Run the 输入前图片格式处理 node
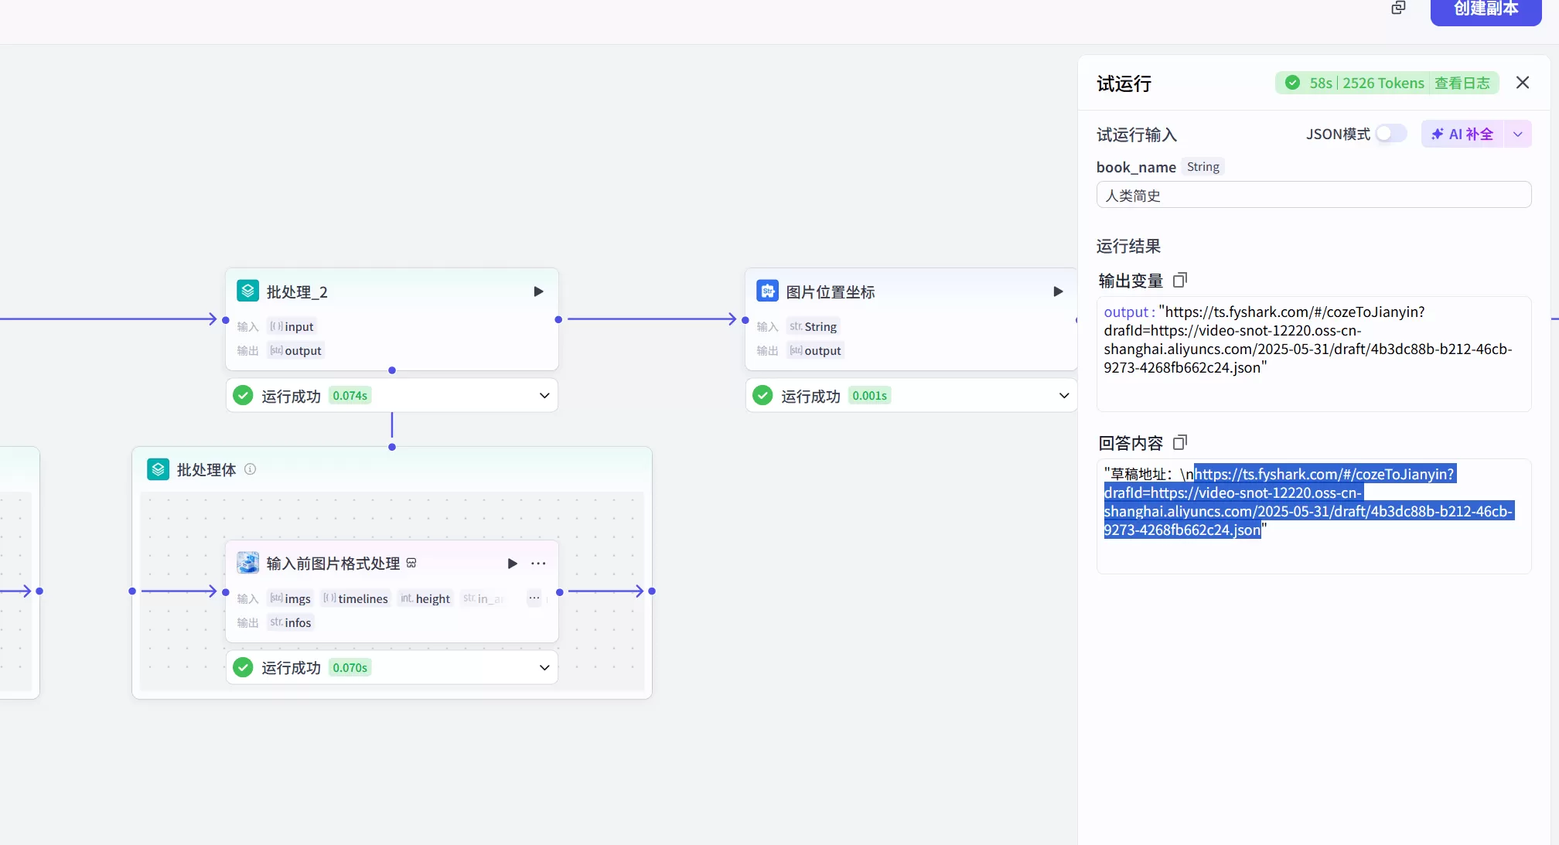Viewport: 1559px width, 845px height. click(512, 564)
